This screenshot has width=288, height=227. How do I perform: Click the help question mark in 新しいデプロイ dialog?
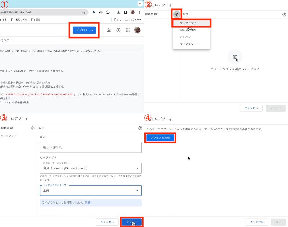(x=284, y=14)
